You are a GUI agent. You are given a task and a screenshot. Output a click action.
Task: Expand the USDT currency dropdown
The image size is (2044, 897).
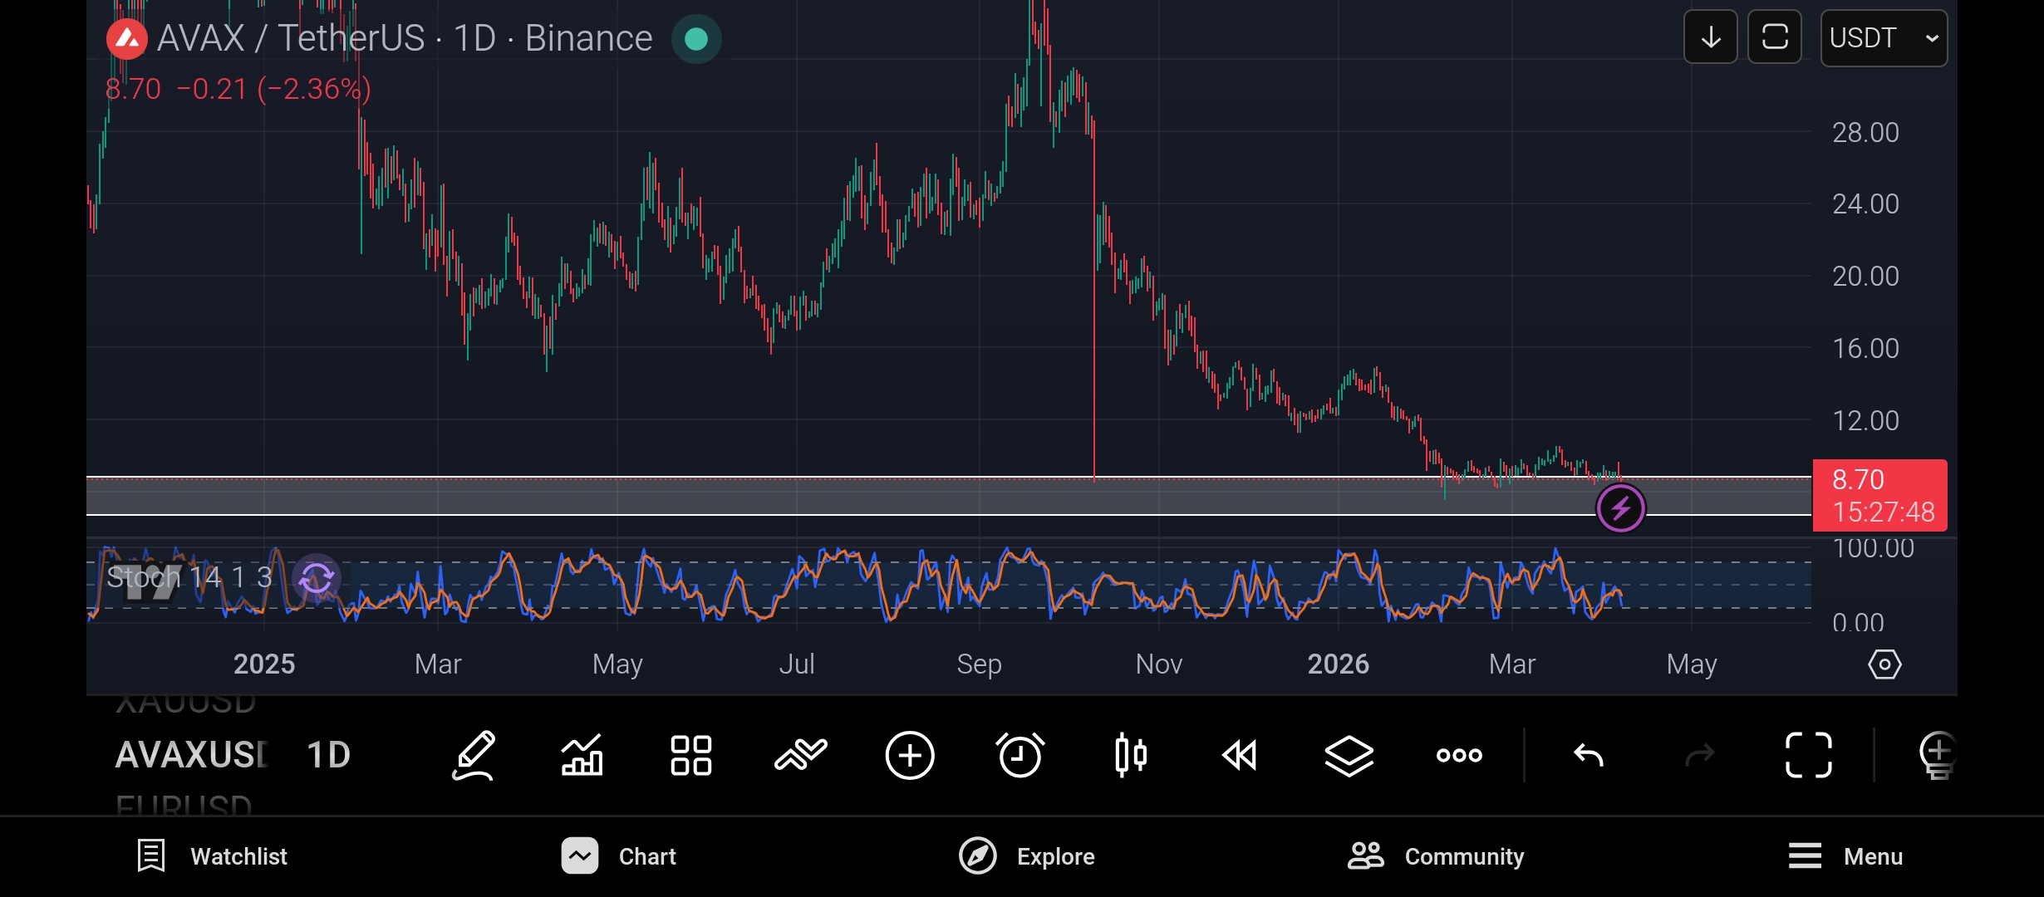(1884, 38)
